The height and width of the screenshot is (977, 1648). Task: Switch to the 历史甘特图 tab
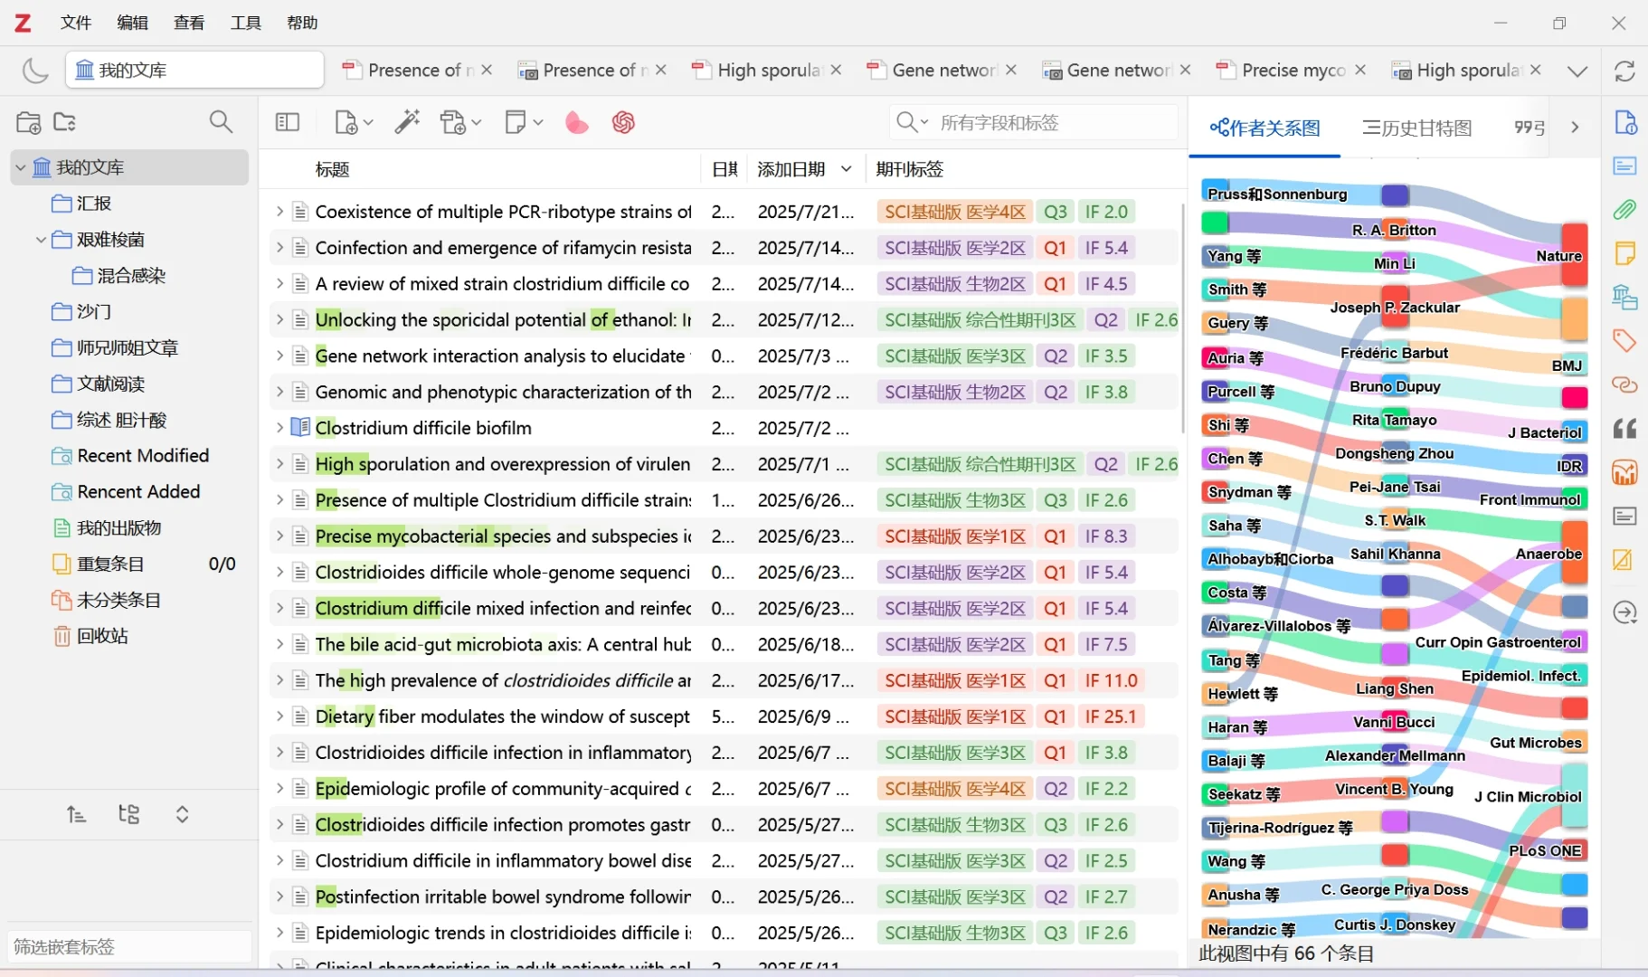pyautogui.click(x=1415, y=128)
